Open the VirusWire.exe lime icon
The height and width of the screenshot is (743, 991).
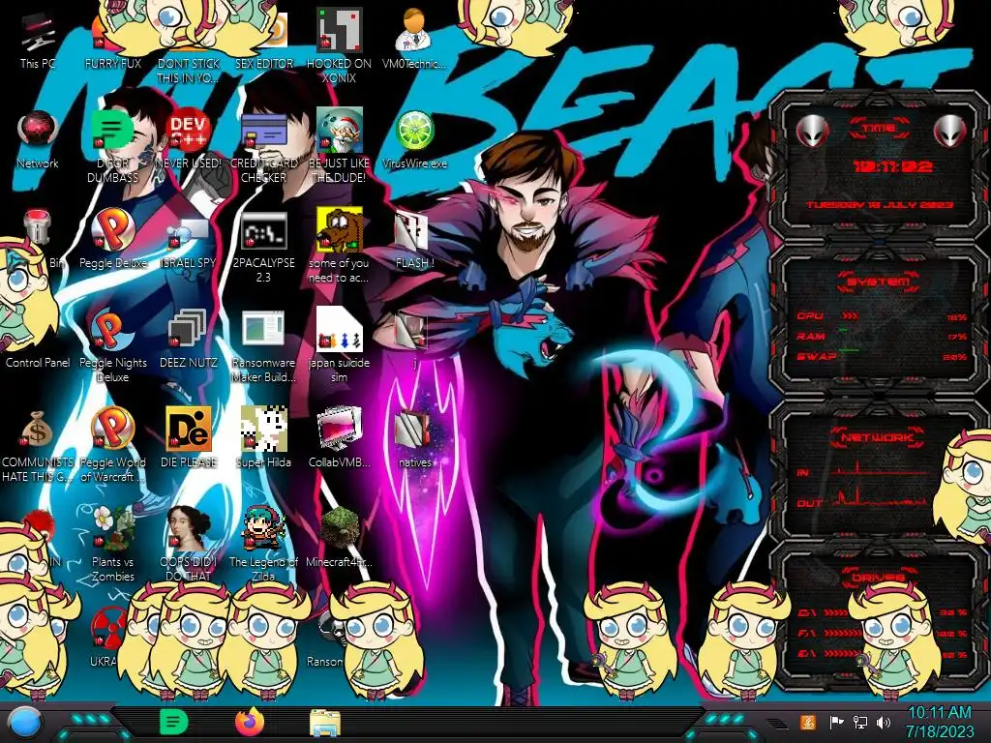(x=414, y=139)
